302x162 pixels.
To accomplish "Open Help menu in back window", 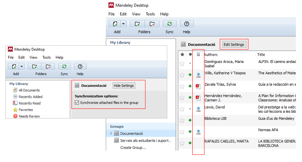I will point(164,14).
